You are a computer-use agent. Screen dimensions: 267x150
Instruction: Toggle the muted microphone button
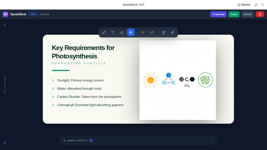(x=260, y=14)
